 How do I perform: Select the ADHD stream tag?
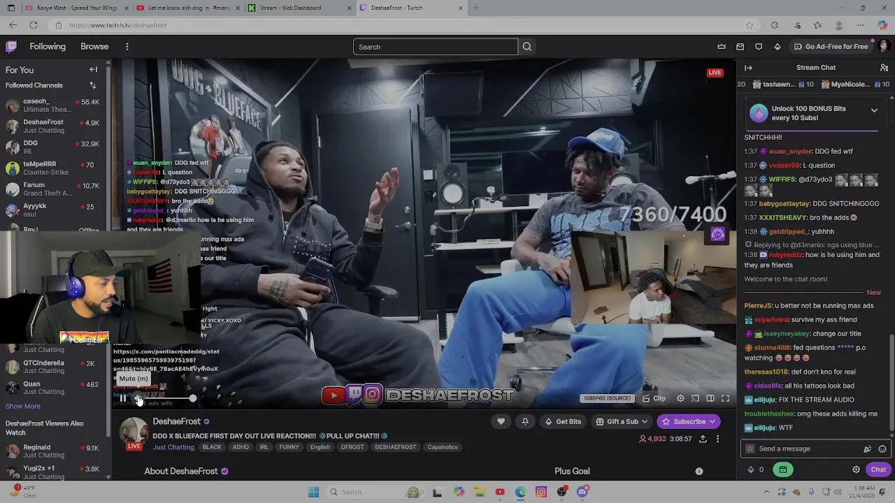click(x=241, y=447)
